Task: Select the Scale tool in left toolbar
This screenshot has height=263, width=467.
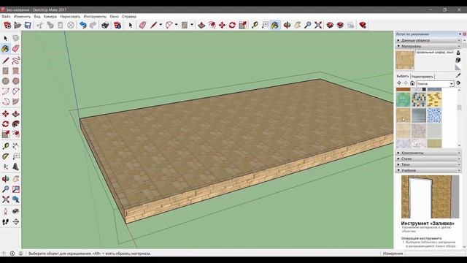Action: click(6, 134)
